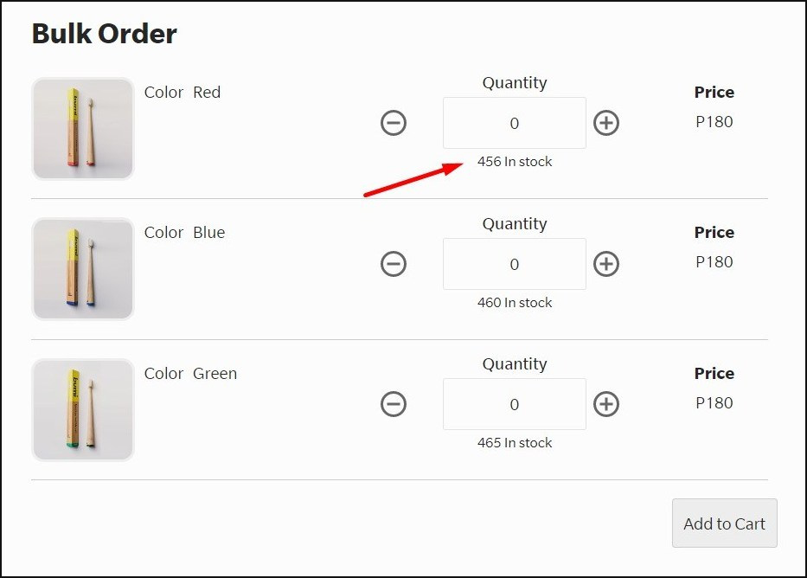Select the Bulk Order heading

pos(105,34)
